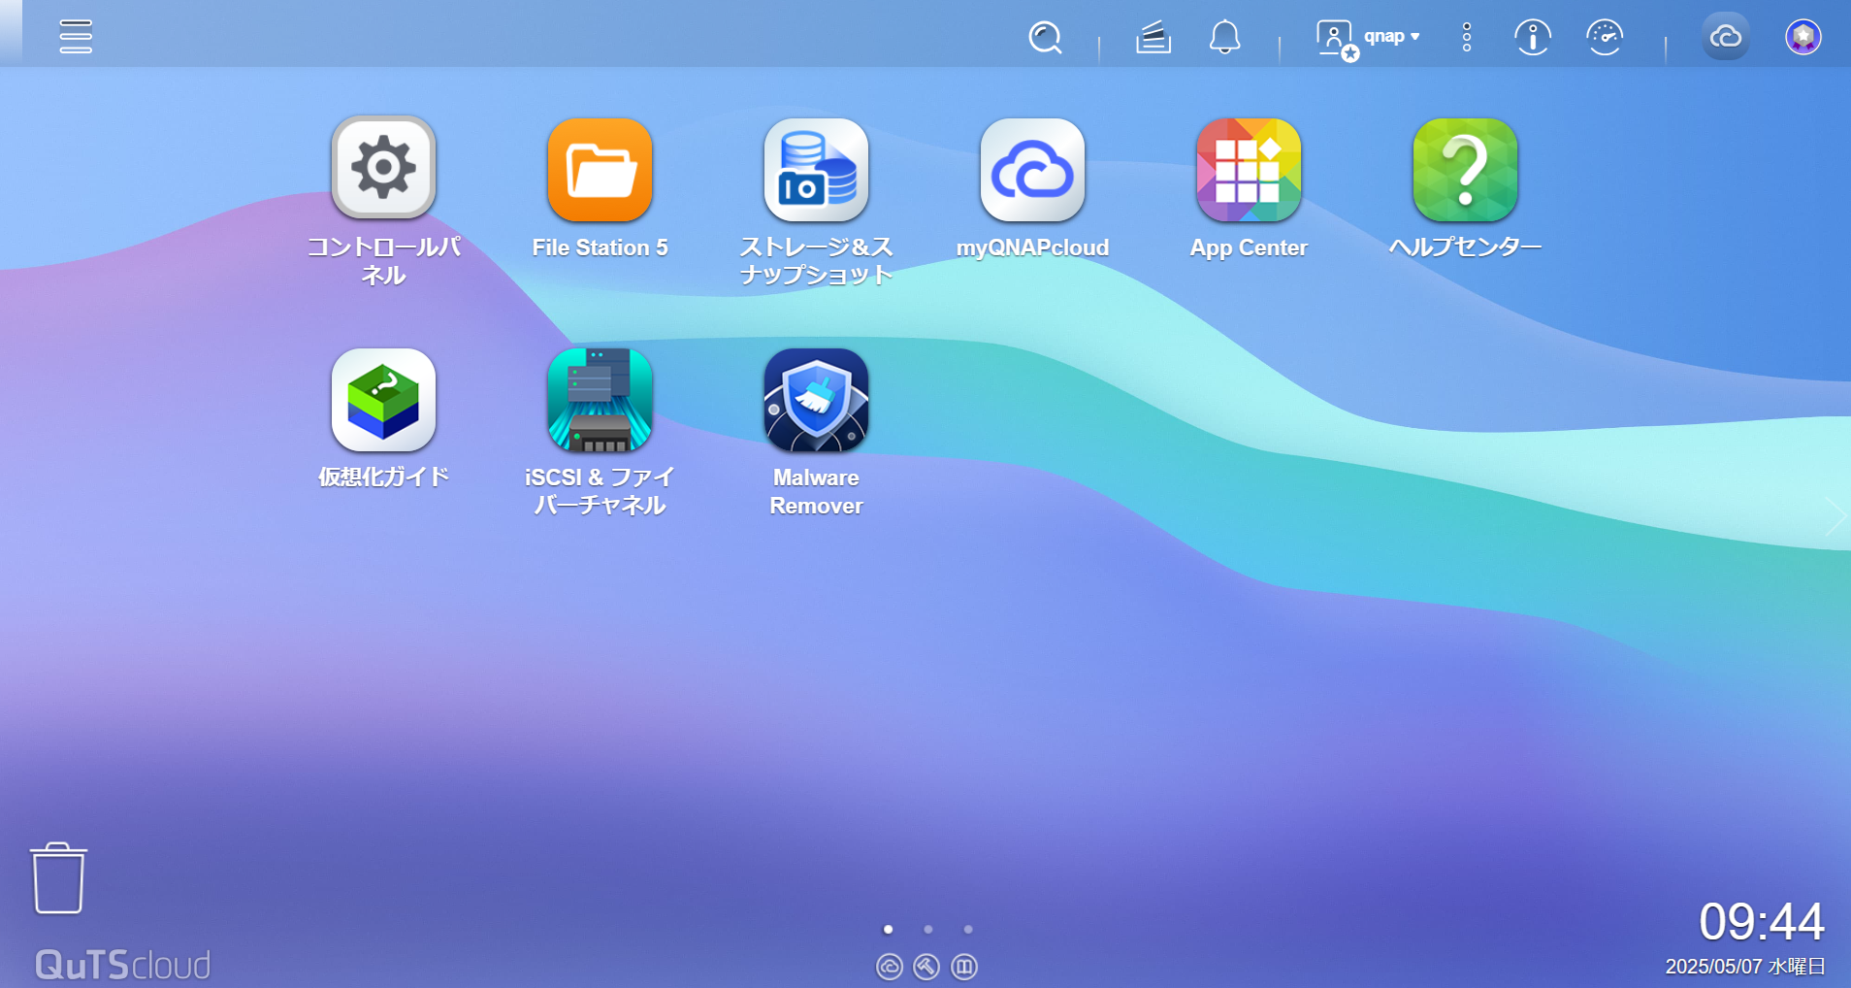
Task: Open 仮想化ガイド app
Action: [383, 418]
